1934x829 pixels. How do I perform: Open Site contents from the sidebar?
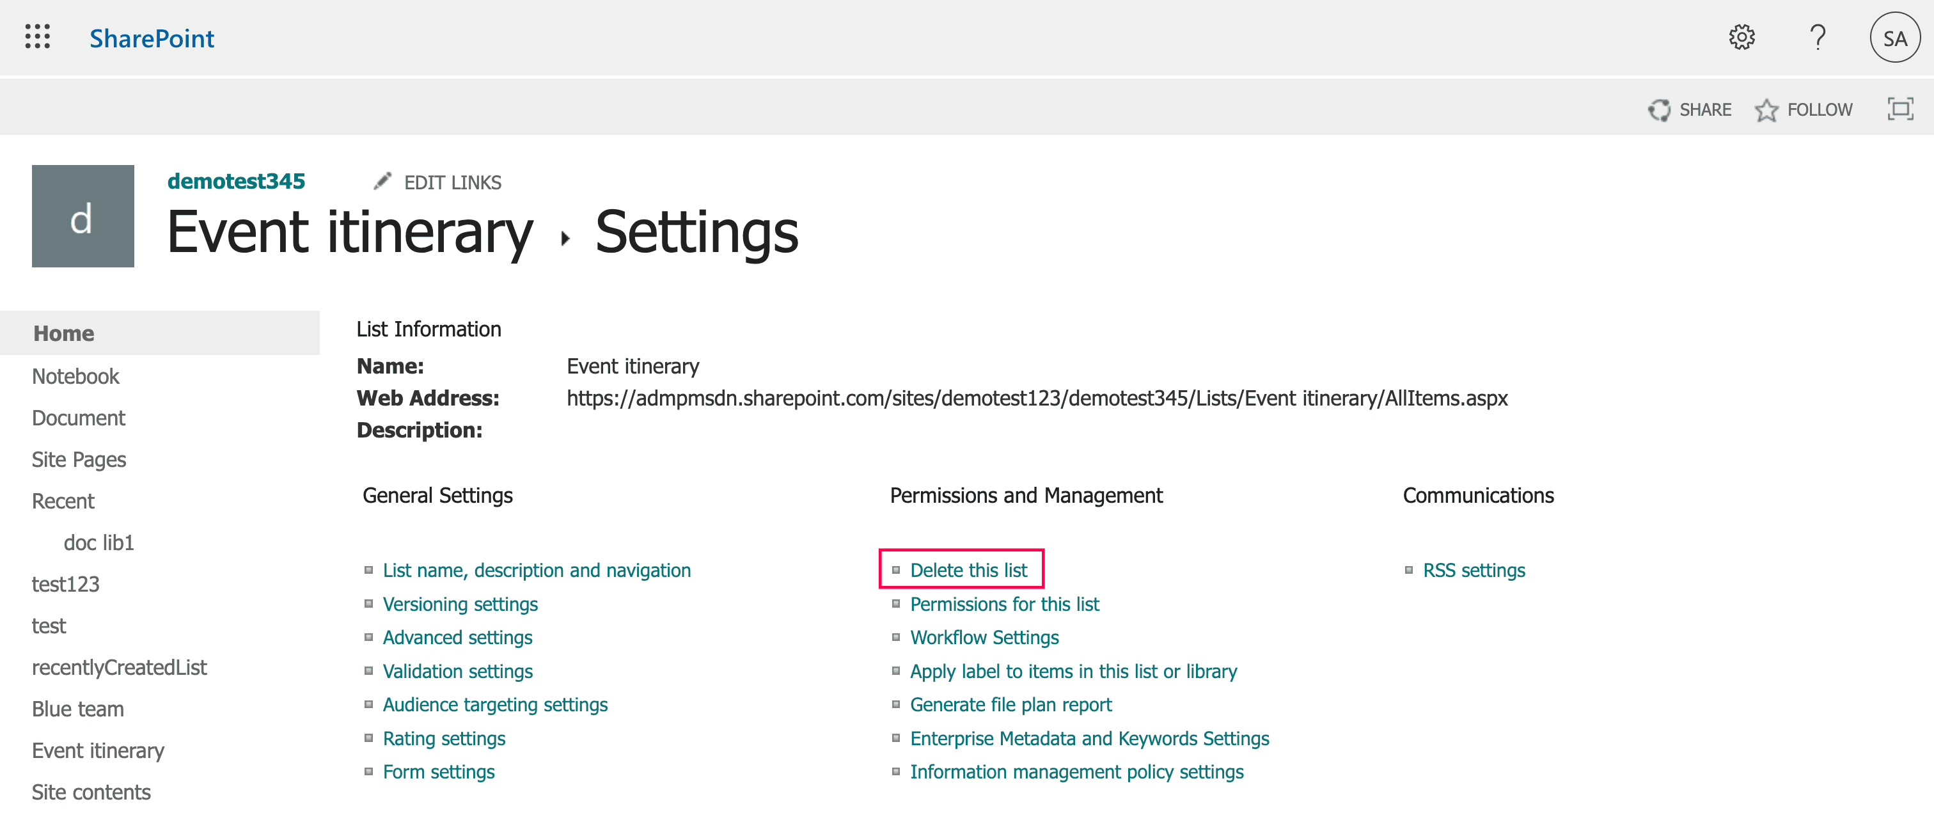tap(91, 791)
